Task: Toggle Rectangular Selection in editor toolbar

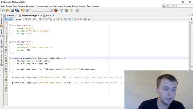Action: [x=54, y=19]
